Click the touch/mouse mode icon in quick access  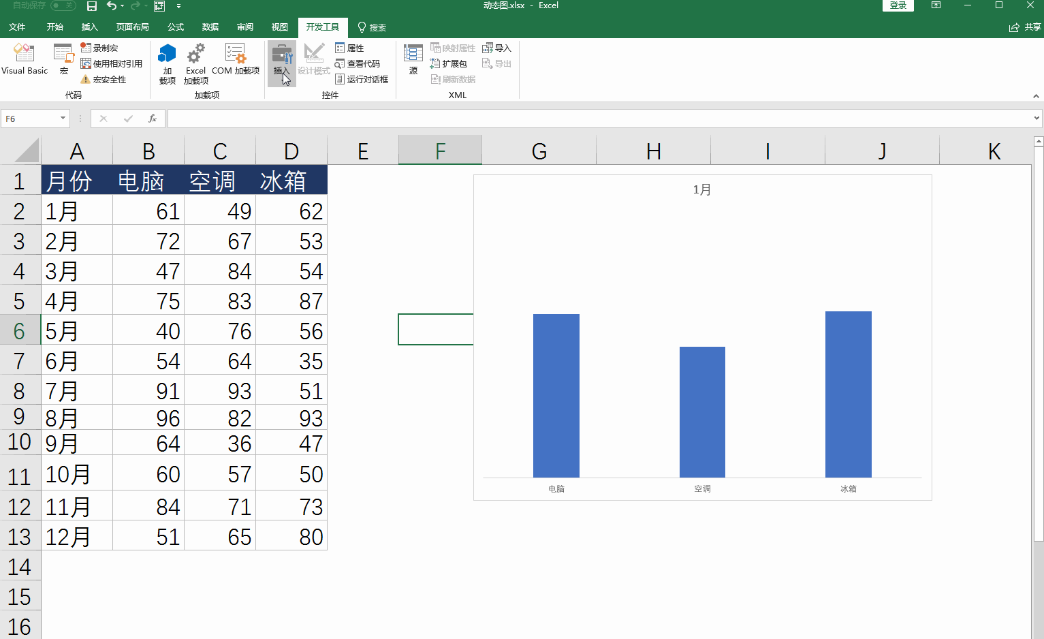pos(159,5)
